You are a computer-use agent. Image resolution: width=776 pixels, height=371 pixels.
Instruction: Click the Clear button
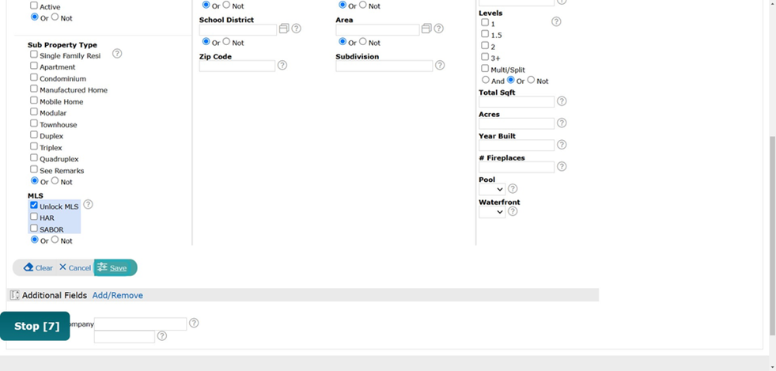[x=38, y=267]
